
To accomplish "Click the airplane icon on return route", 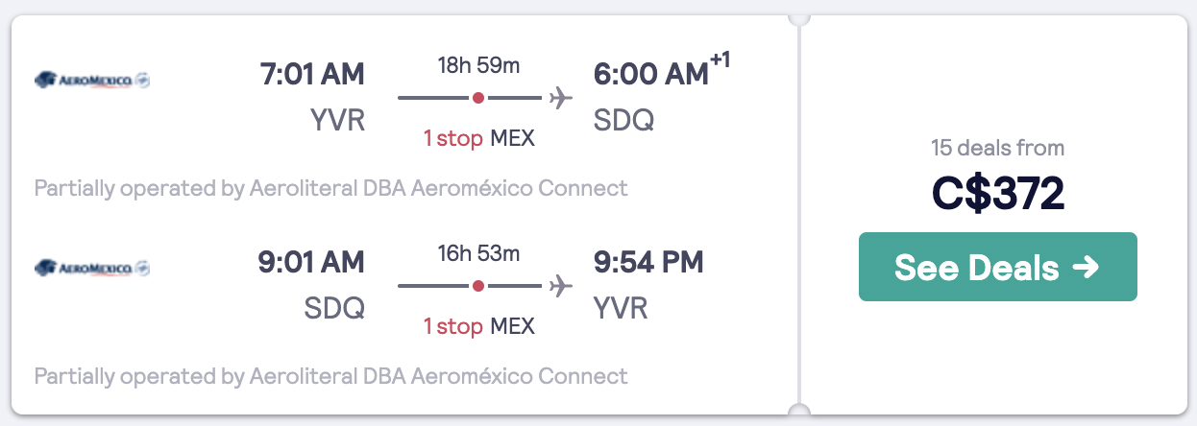I will pyautogui.click(x=560, y=286).
